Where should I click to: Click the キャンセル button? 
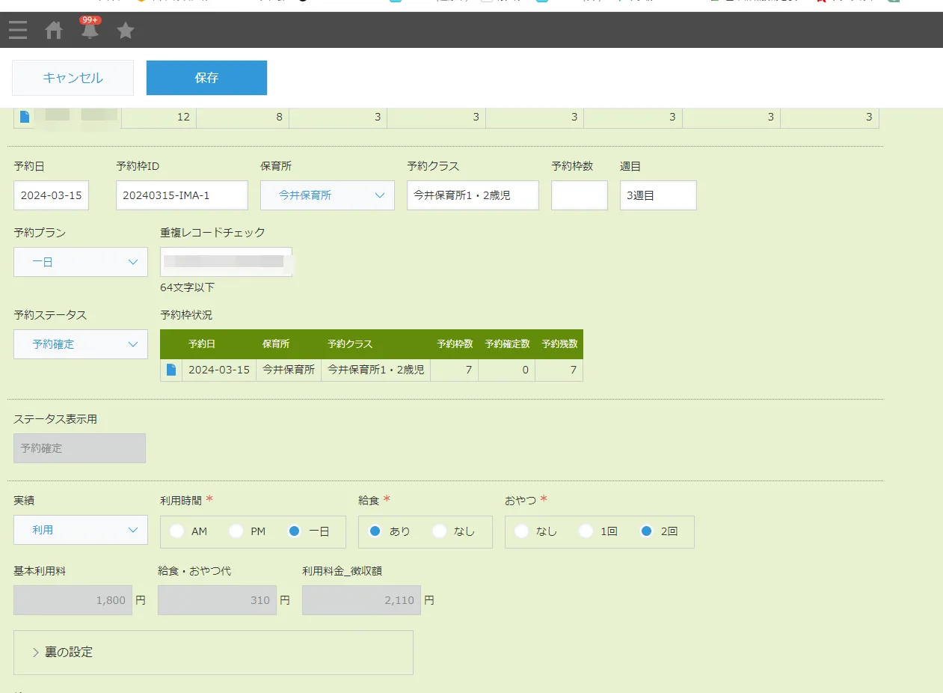pos(73,78)
